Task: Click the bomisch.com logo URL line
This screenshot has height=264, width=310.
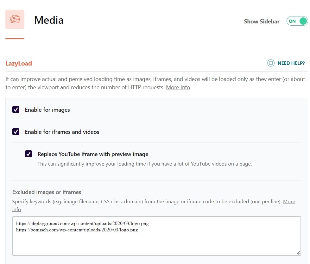Action: point(77,230)
